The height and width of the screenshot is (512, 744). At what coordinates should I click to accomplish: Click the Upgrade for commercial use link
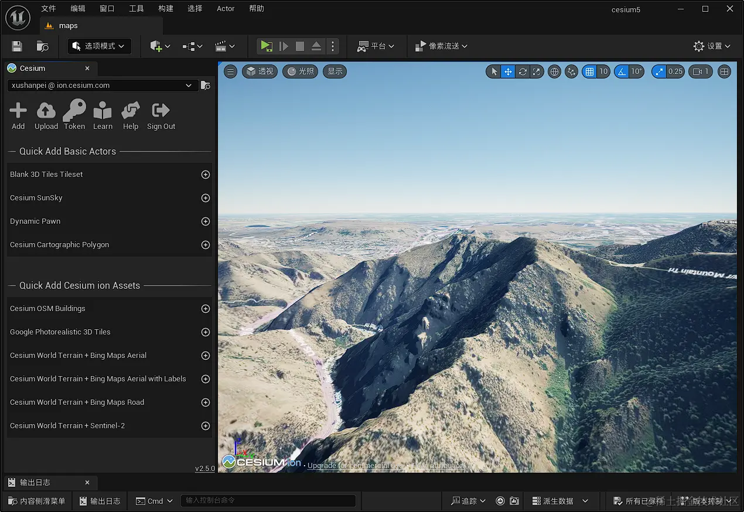[356, 466]
